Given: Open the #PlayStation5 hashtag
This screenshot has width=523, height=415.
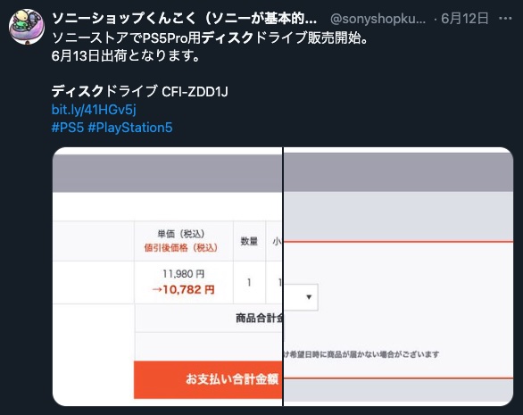Looking at the screenshot, I should coord(130,128).
